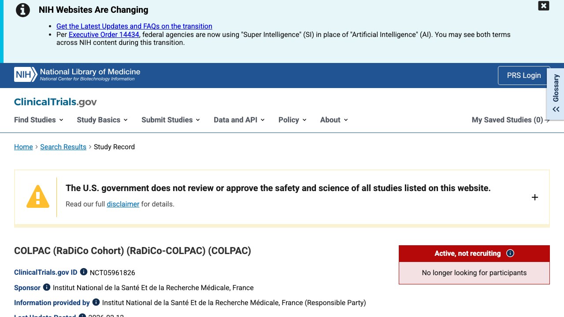Close the NIH Websites Are Changing banner
The image size is (564, 317).
click(544, 6)
